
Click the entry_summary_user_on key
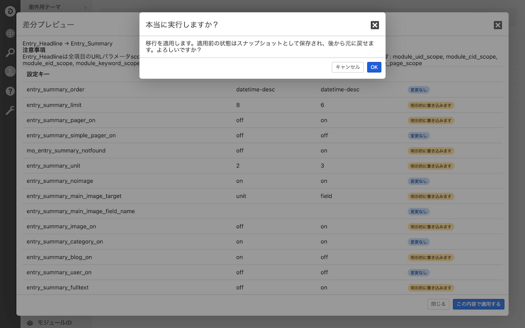click(x=59, y=272)
